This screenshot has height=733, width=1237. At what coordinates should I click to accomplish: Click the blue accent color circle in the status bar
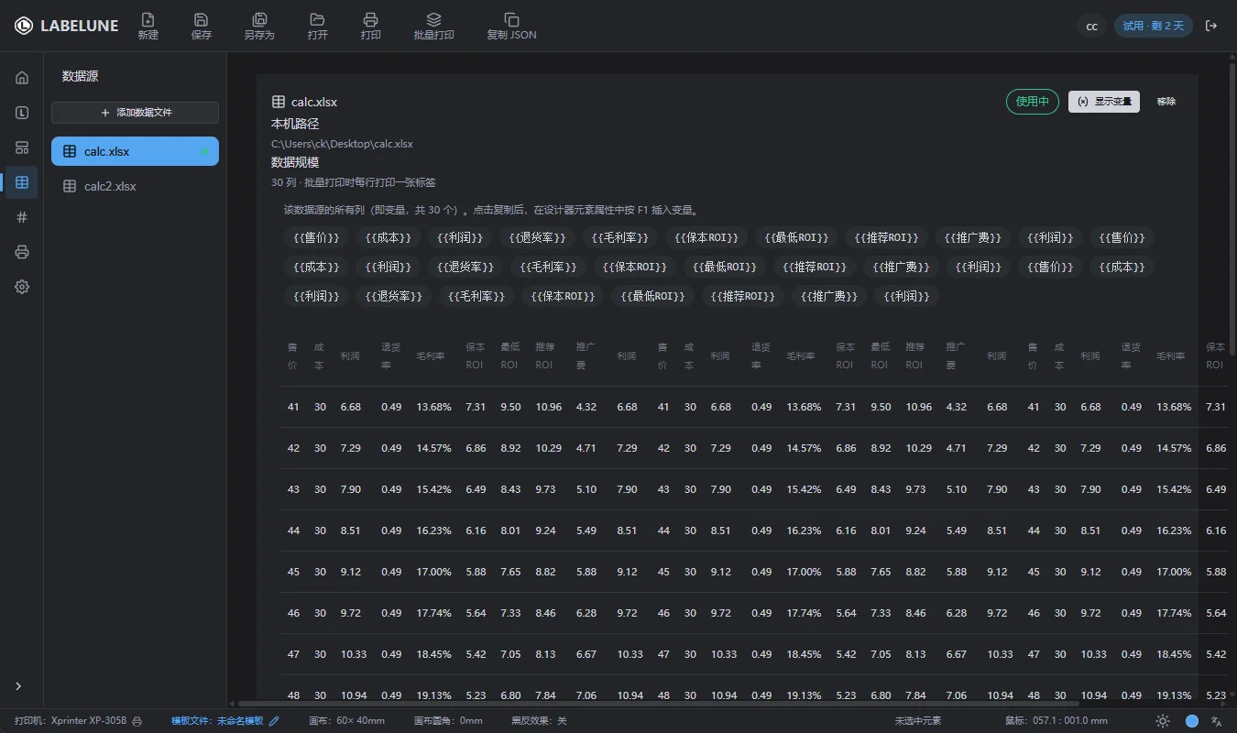pyautogui.click(x=1192, y=721)
